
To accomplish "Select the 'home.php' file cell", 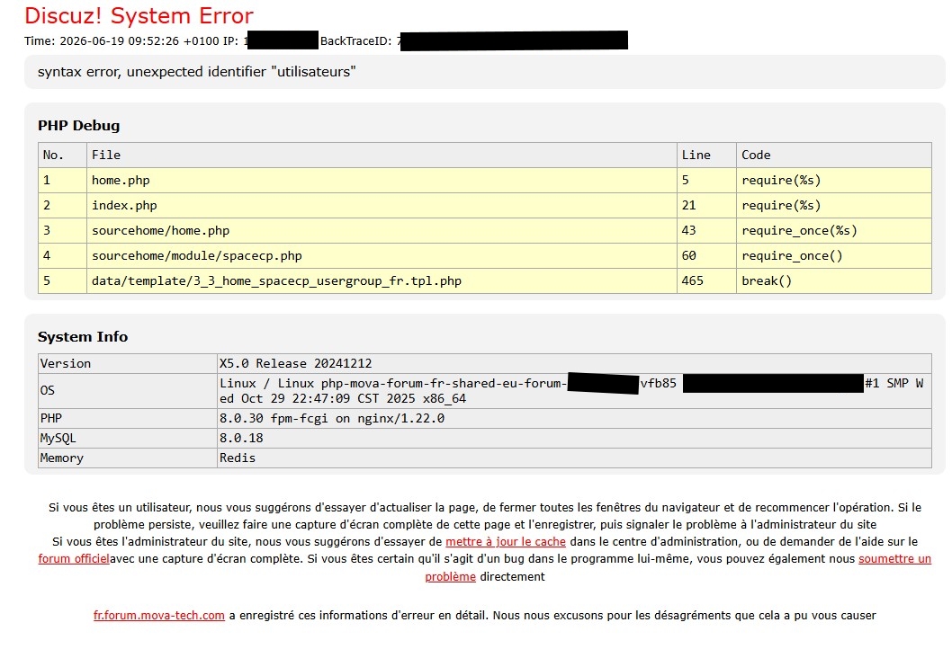I will [382, 180].
